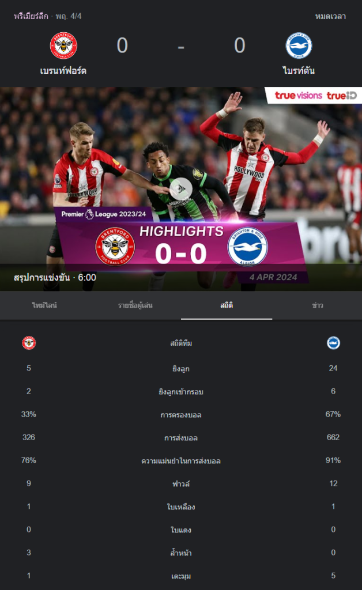Click the Brighton crest in the header
362x590 pixels.
point(299,46)
